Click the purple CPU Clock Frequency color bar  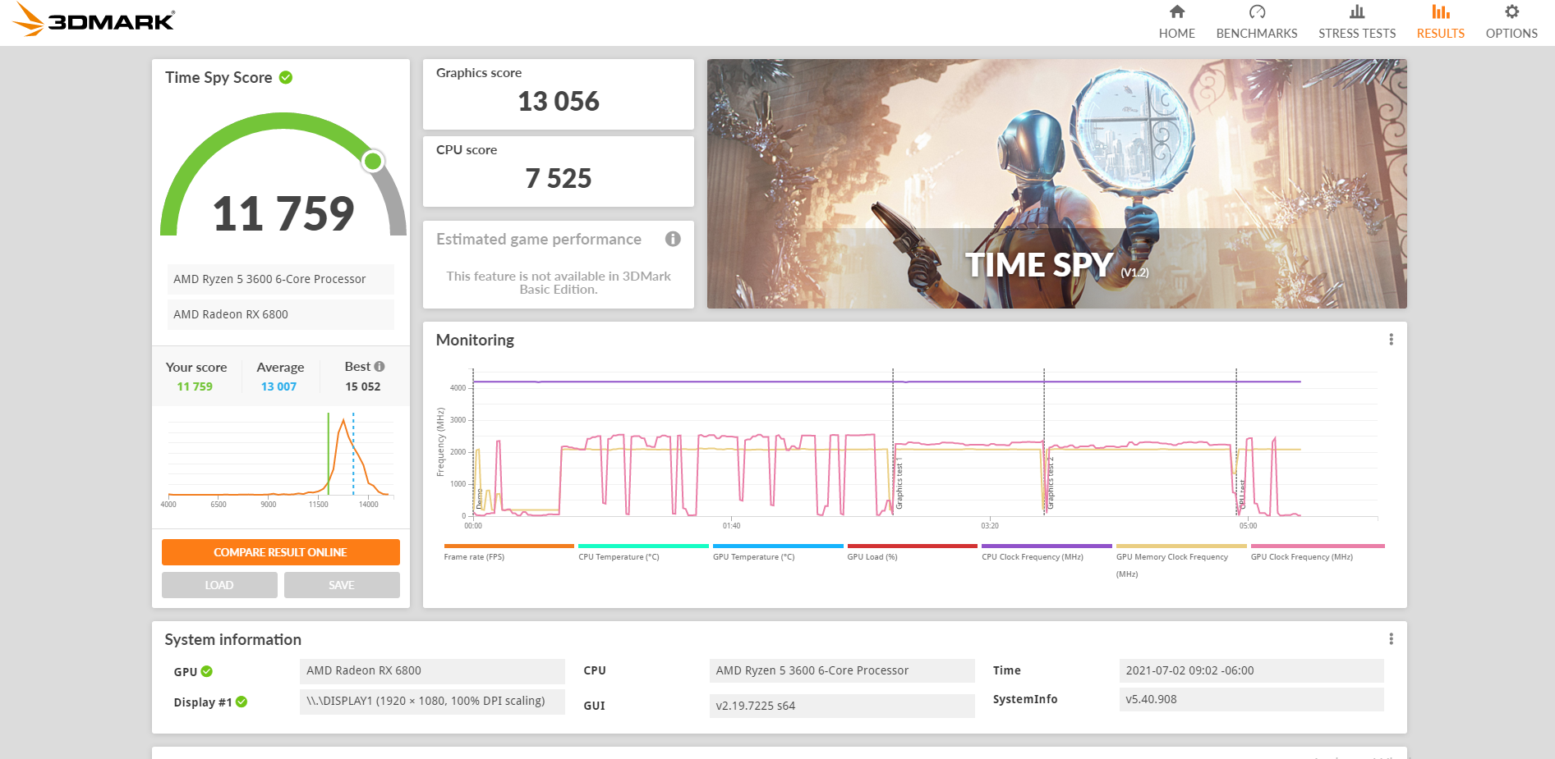point(1047,546)
